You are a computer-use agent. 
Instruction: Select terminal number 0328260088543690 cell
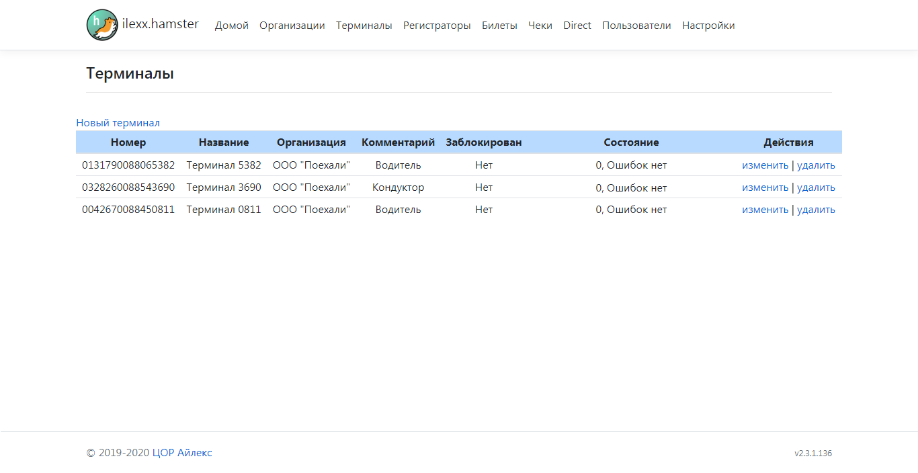pyautogui.click(x=128, y=187)
